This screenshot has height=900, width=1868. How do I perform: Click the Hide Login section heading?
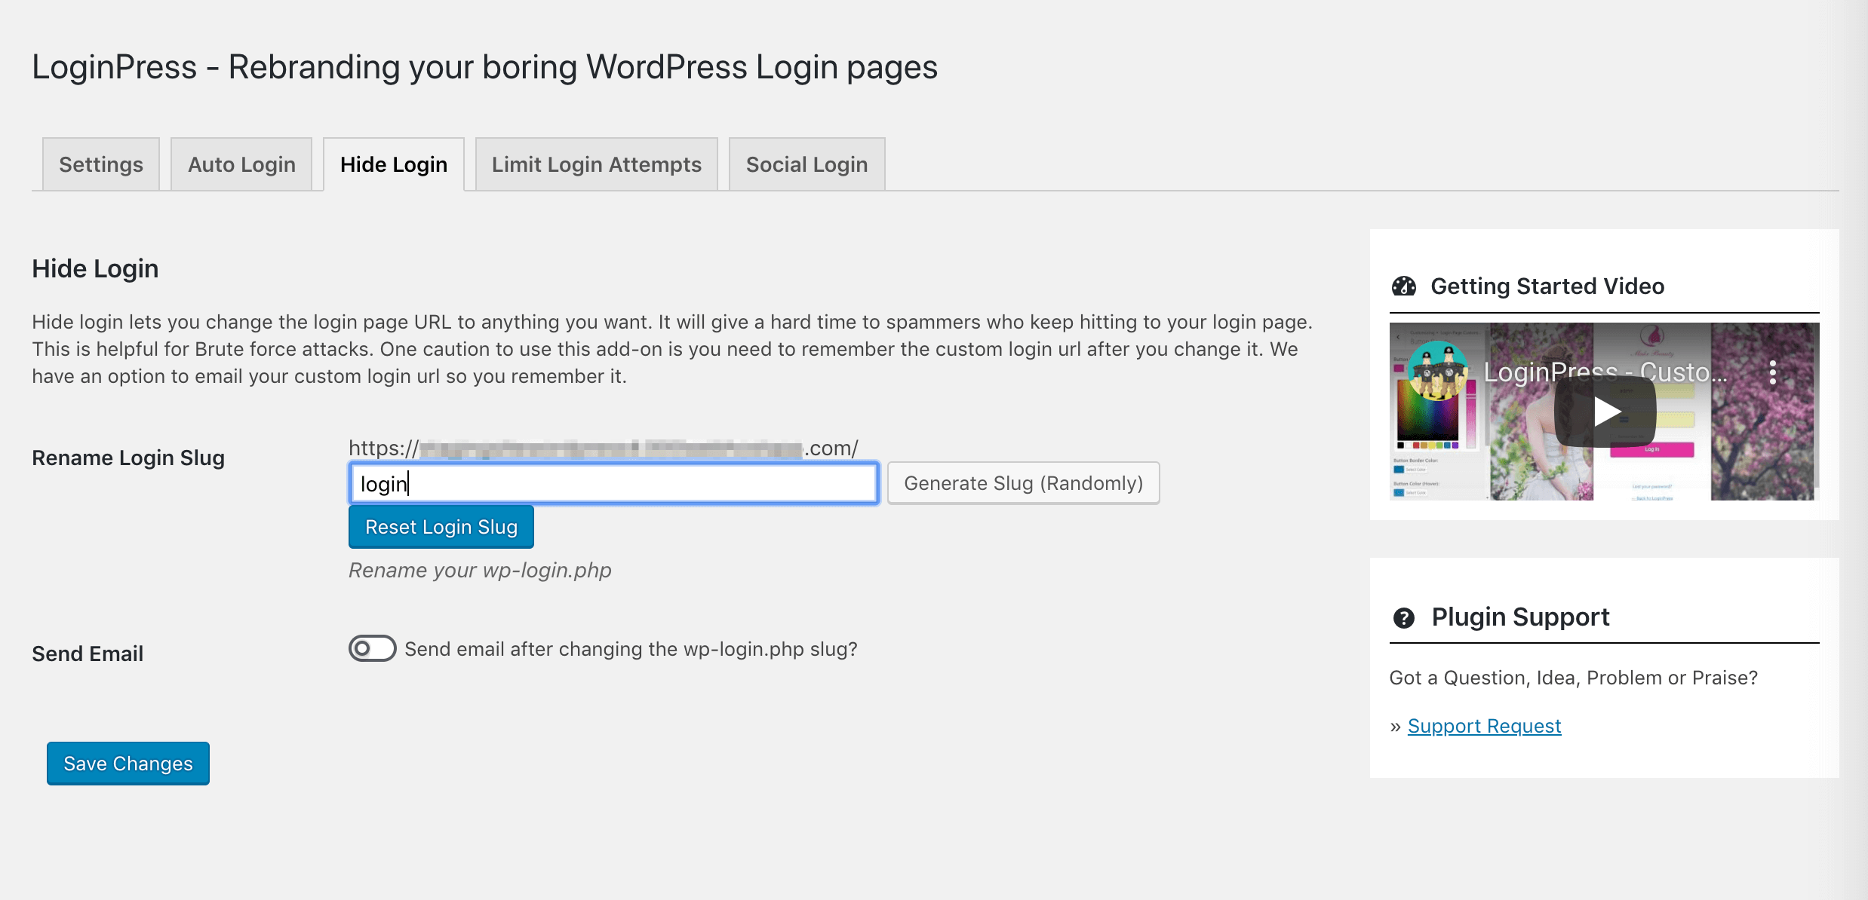[x=95, y=268]
